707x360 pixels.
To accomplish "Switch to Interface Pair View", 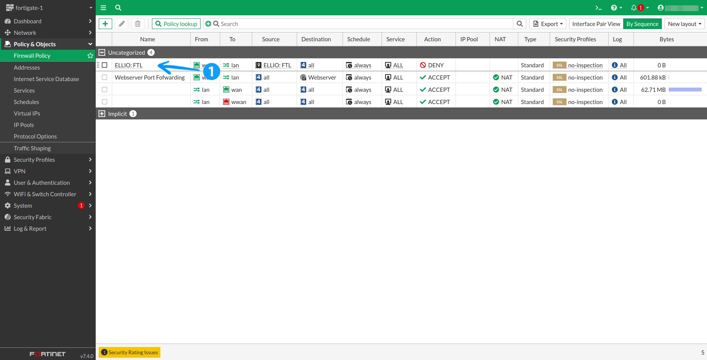I will (x=596, y=24).
